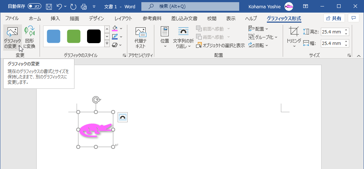Switch to the Insert (挿入) tab
Image resolution: width=364 pixels, height=169 pixels.
tap(55, 19)
